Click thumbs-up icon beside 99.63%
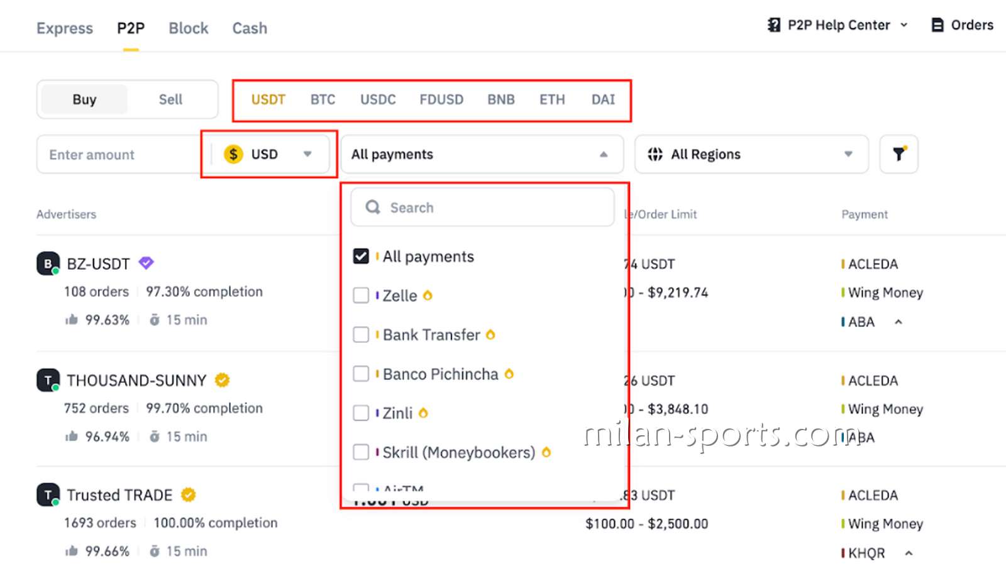1006x566 pixels. (71, 320)
